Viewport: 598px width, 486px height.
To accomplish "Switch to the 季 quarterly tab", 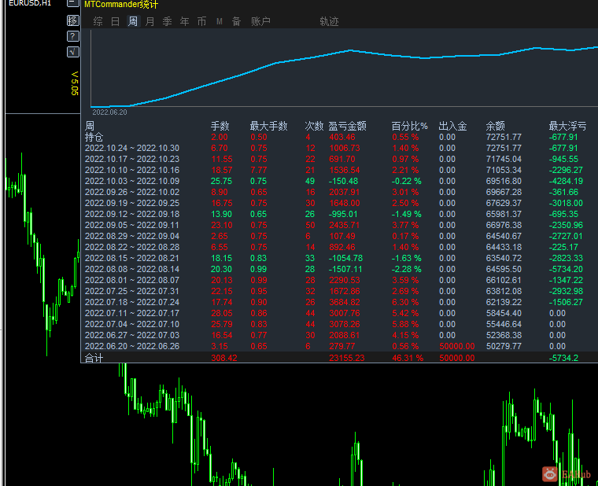I will [167, 21].
